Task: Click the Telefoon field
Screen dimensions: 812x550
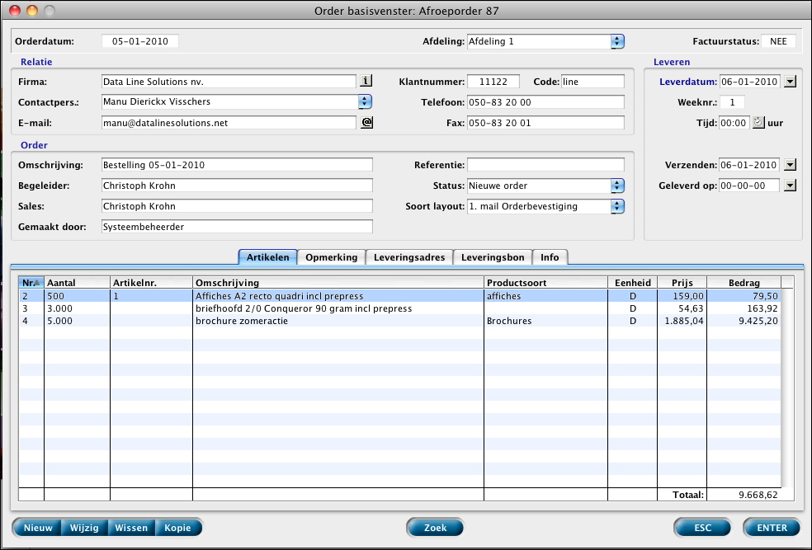Action: (x=545, y=102)
